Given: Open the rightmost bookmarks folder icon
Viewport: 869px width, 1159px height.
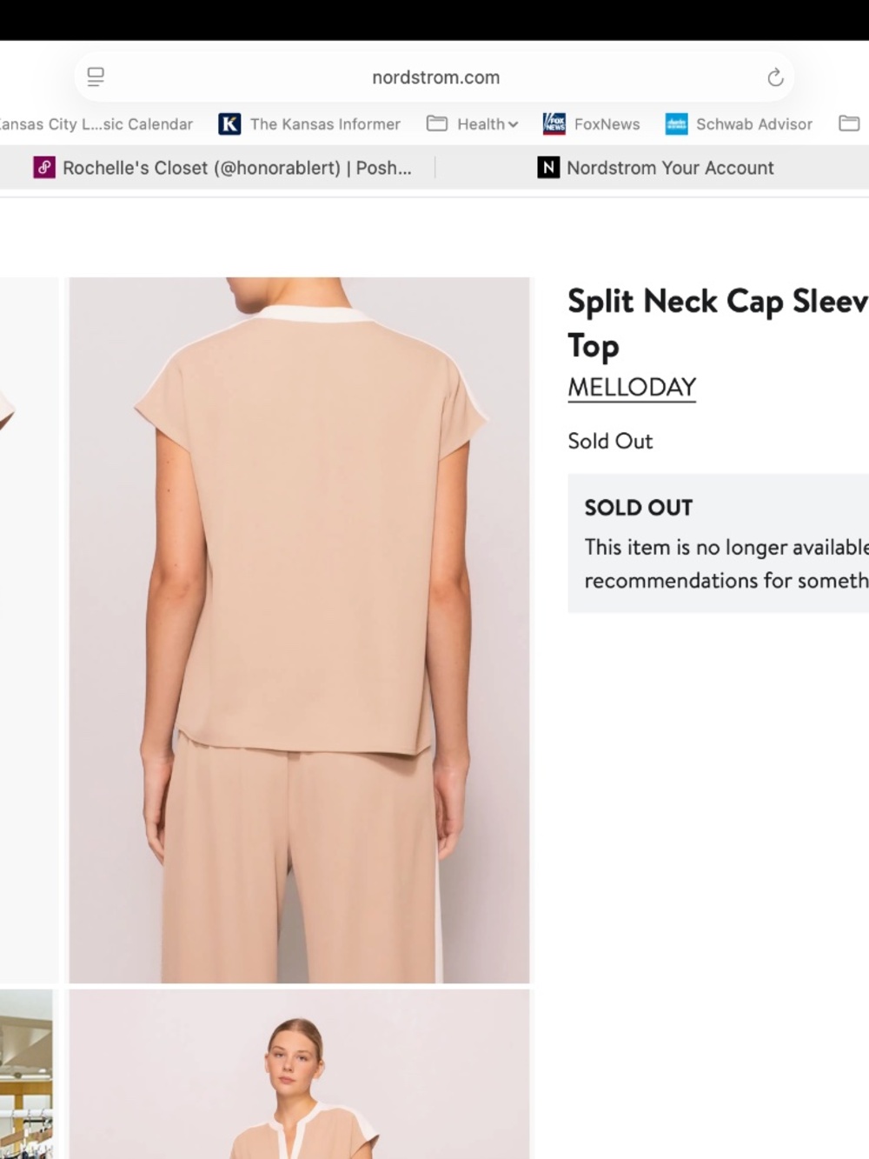Looking at the screenshot, I should pyautogui.click(x=849, y=123).
